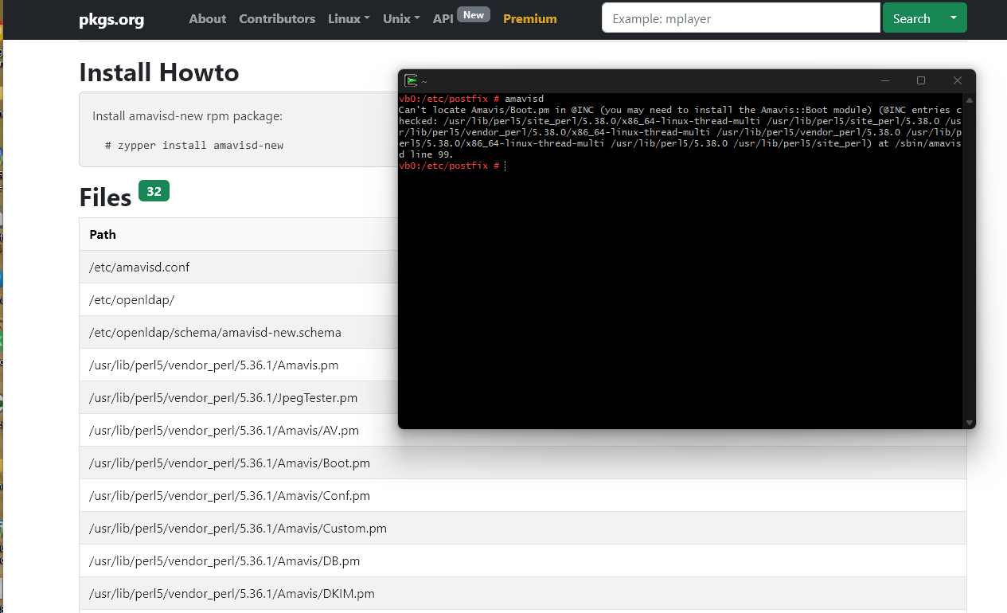
Task: Select the Amavis/Boot.pm path row
Action: (x=523, y=463)
